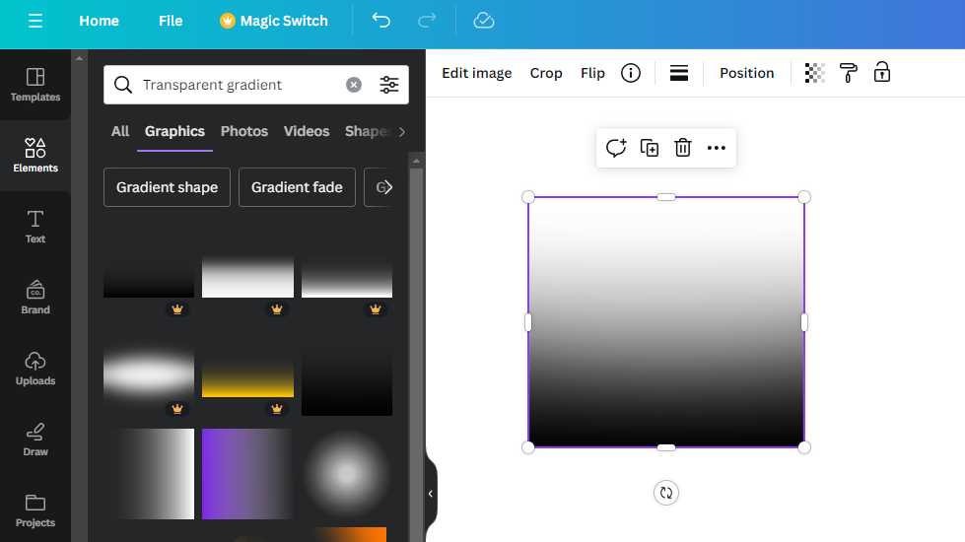Image resolution: width=965 pixels, height=542 pixels.
Task: Select the top-left black gradient thumbnail with crown
Action: (148, 277)
